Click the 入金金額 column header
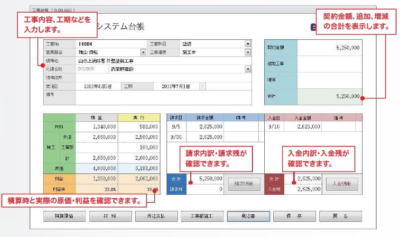The height and width of the screenshot is (237, 400). tap(303, 118)
